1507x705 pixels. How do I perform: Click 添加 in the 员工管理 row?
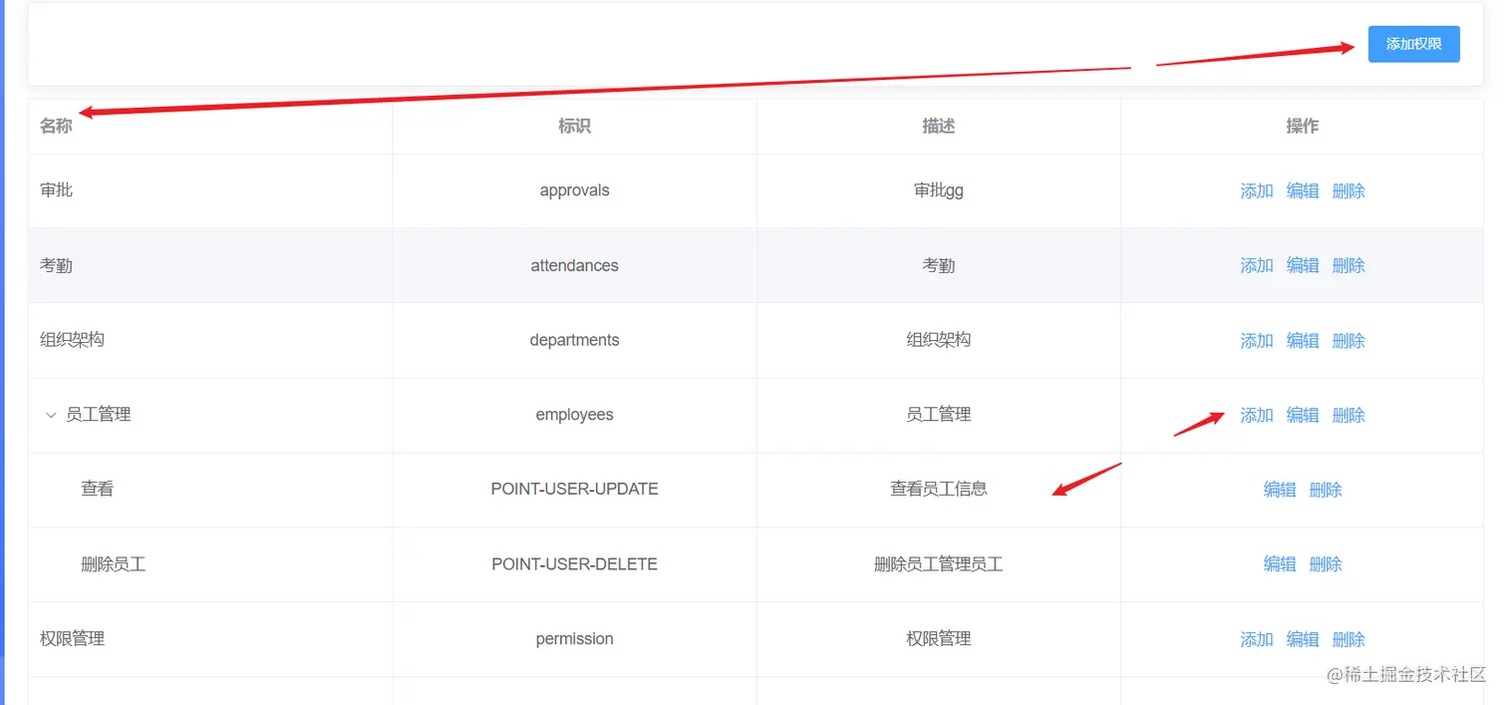1257,415
